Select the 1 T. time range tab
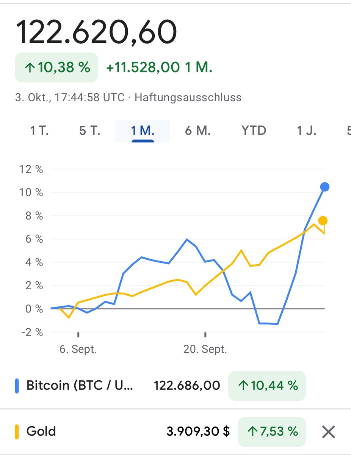351x455 pixels. click(39, 131)
